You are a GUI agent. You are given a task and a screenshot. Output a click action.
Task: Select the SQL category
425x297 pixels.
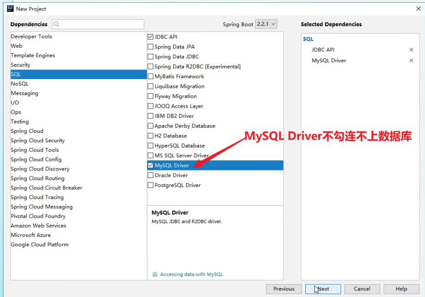coord(79,74)
